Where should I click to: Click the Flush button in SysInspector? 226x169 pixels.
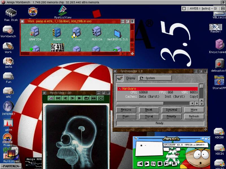pos(126,117)
